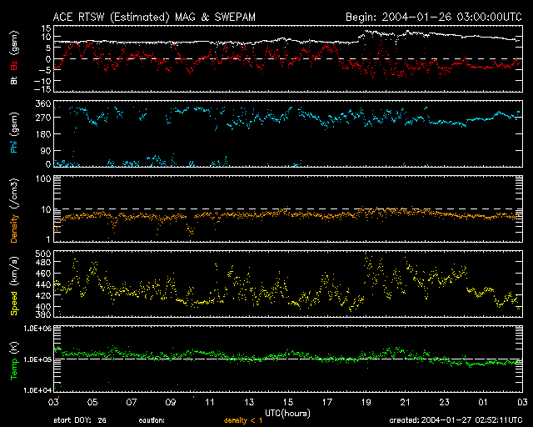Select the 19 hour tick label

coord(365,402)
